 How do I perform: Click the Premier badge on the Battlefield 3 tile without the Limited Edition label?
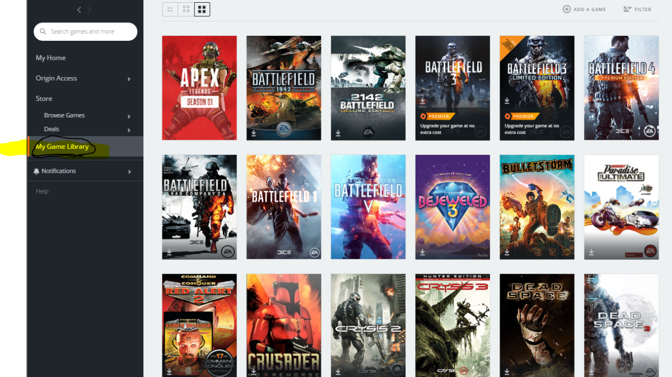pos(437,116)
